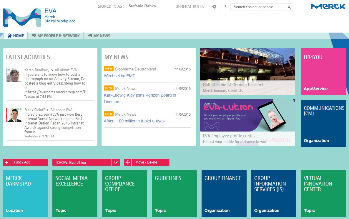Viewport: 349px width, 219px height.
Task: Open the Merck Darmstadt location tile
Action: (25, 193)
